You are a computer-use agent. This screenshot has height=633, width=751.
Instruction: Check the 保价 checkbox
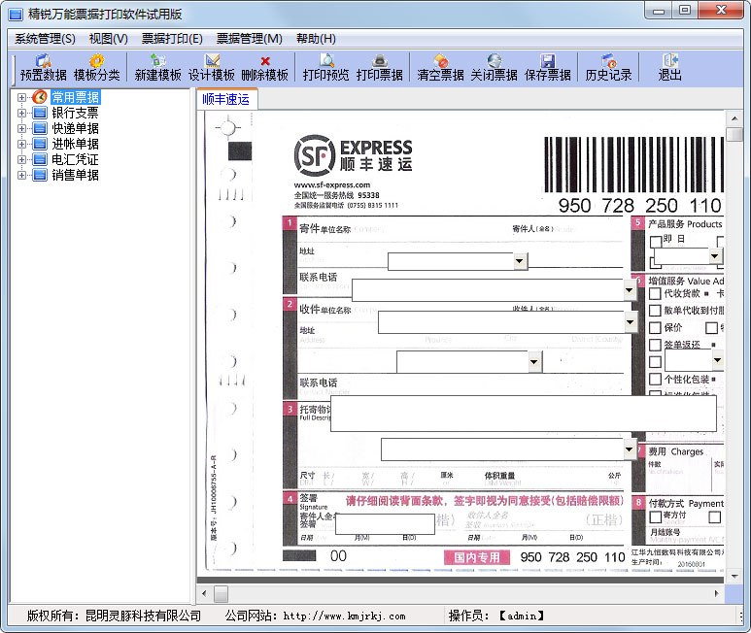[655, 328]
